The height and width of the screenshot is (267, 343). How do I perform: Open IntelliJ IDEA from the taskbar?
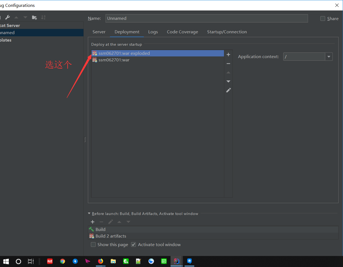(177, 261)
